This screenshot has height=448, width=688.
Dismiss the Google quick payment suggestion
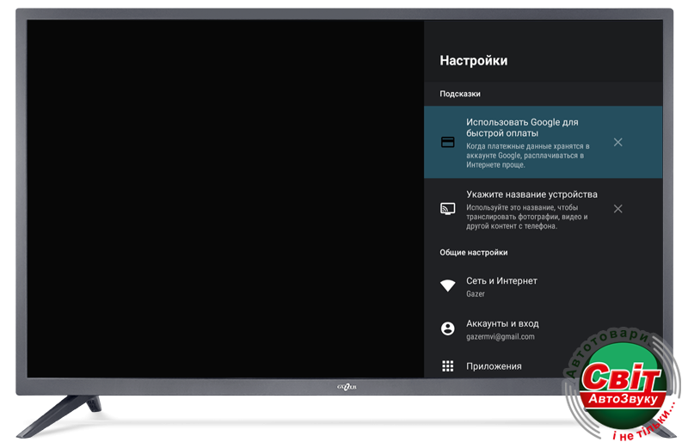617,143
